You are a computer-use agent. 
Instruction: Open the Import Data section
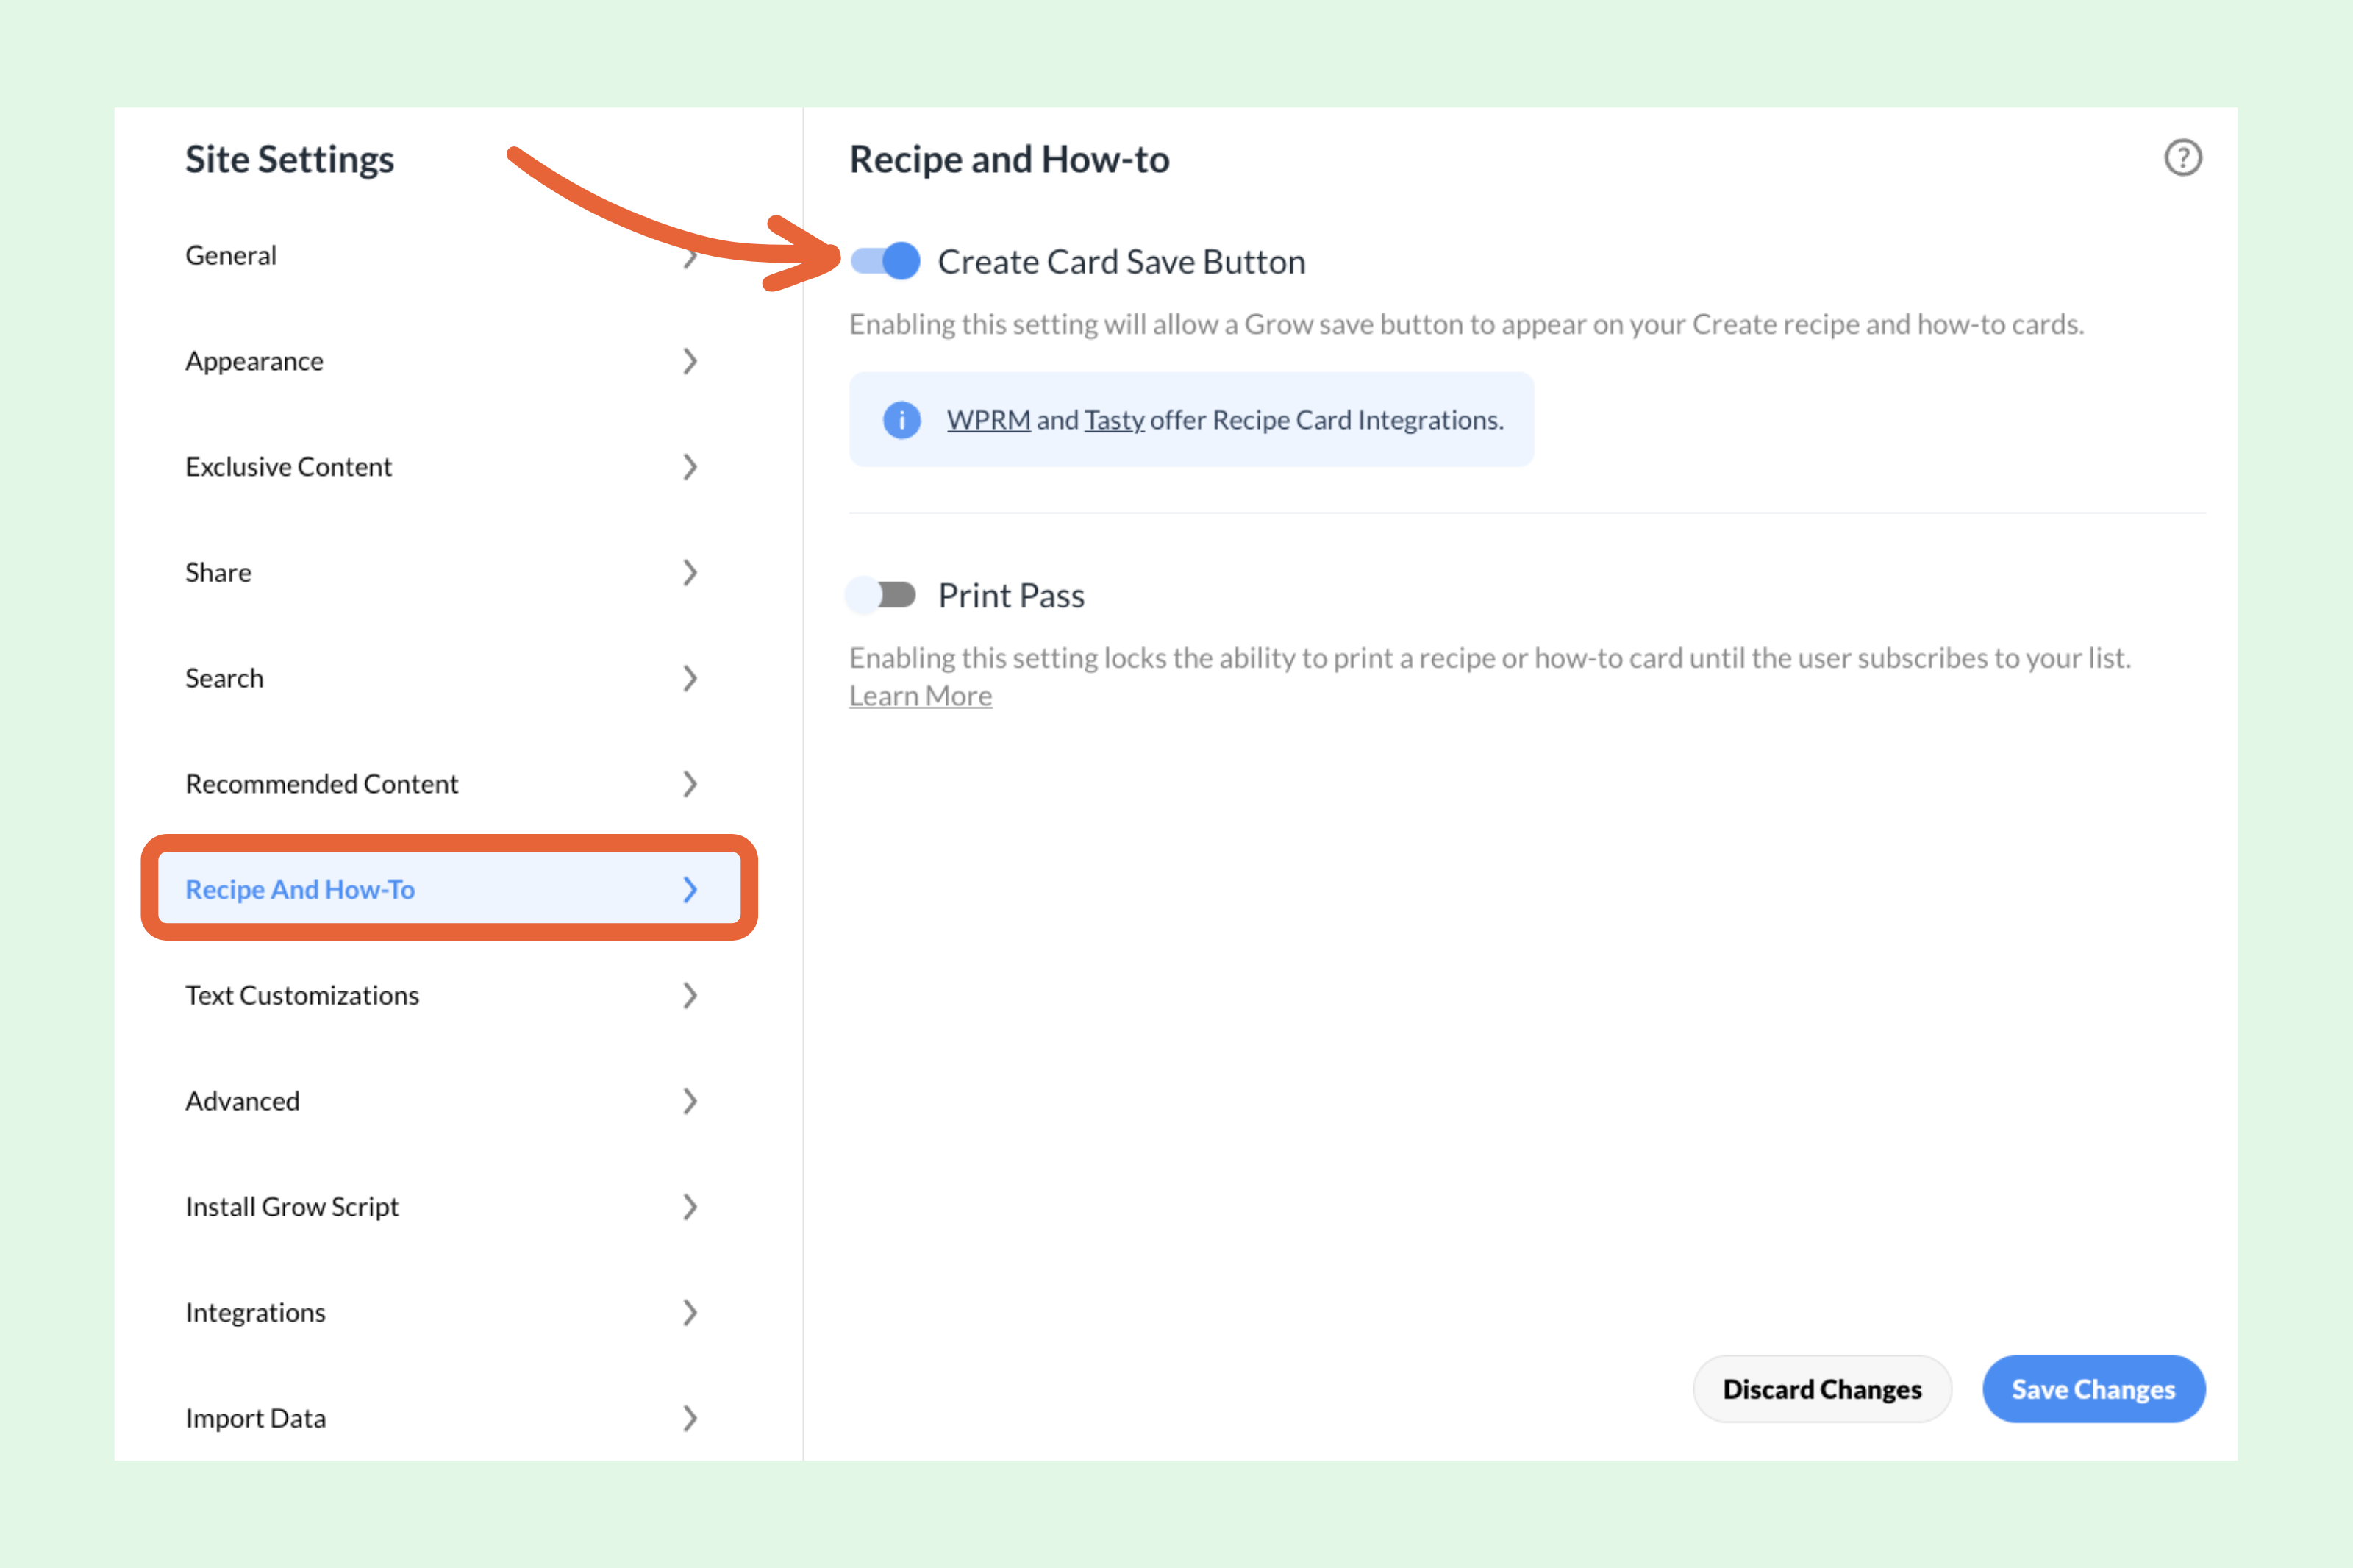pyautogui.click(x=256, y=1418)
